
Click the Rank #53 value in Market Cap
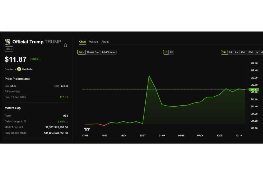[65, 116]
